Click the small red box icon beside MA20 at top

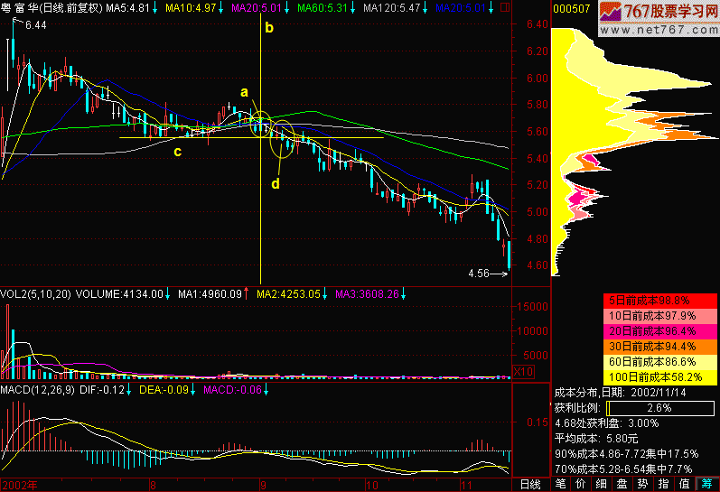pos(504,7)
